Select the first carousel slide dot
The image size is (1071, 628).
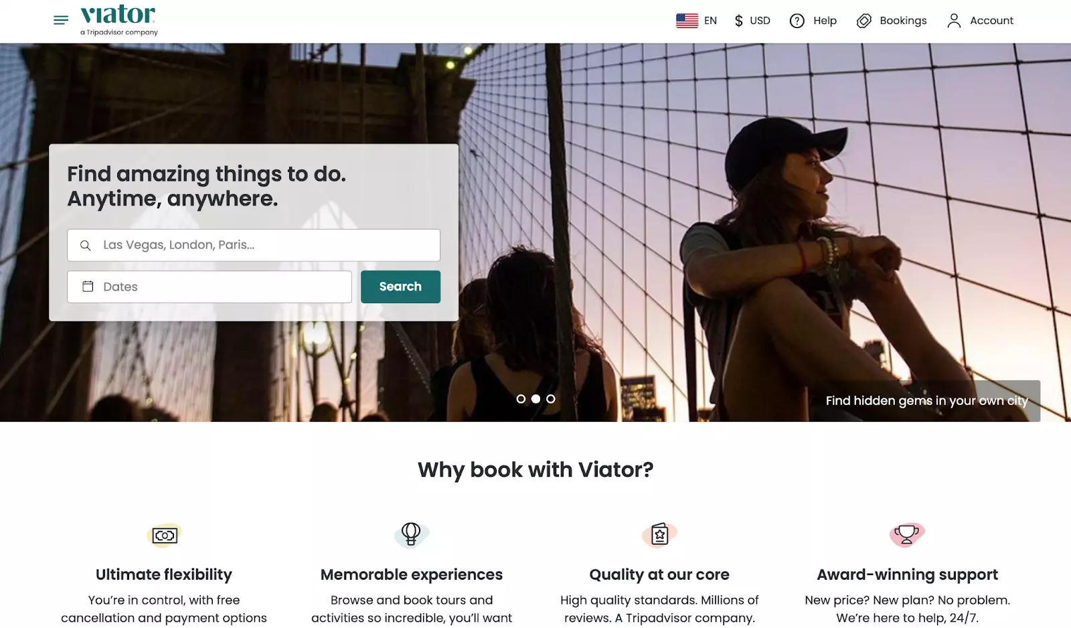521,399
